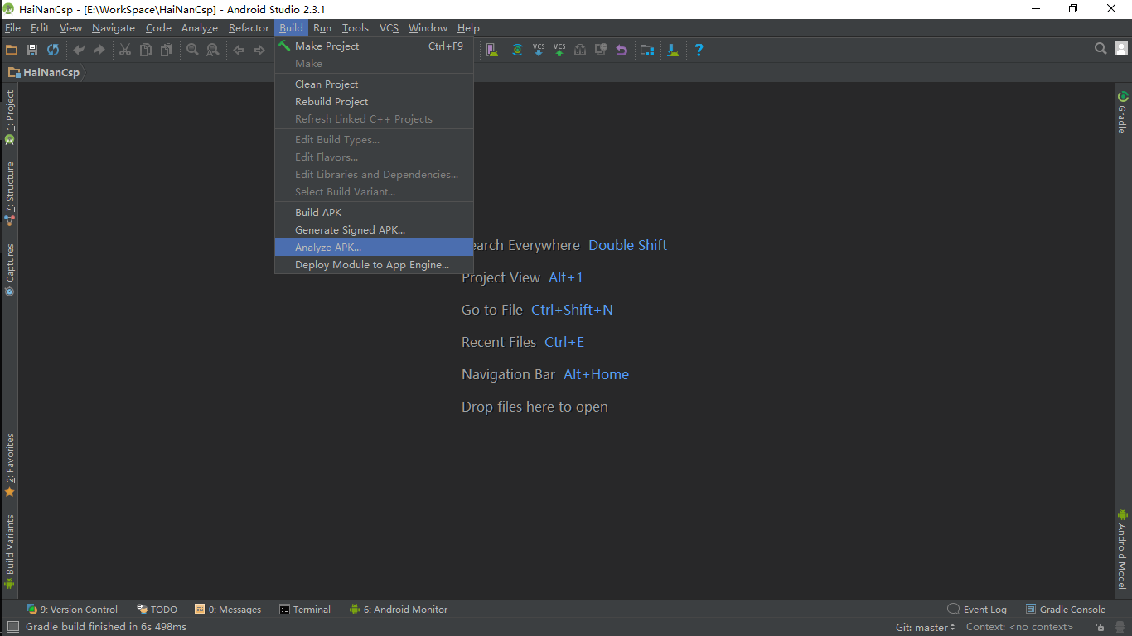1132x636 pixels.
Task: Choose Make Project from Build menu
Action: pyautogui.click(x=374, y=46)
